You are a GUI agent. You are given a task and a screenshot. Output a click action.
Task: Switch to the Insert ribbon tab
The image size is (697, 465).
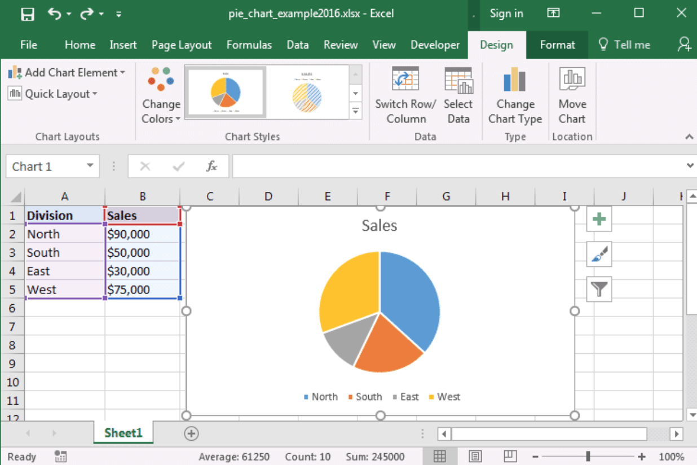123,45
